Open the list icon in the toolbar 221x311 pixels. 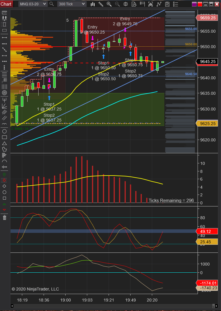[x=175, y=4]
